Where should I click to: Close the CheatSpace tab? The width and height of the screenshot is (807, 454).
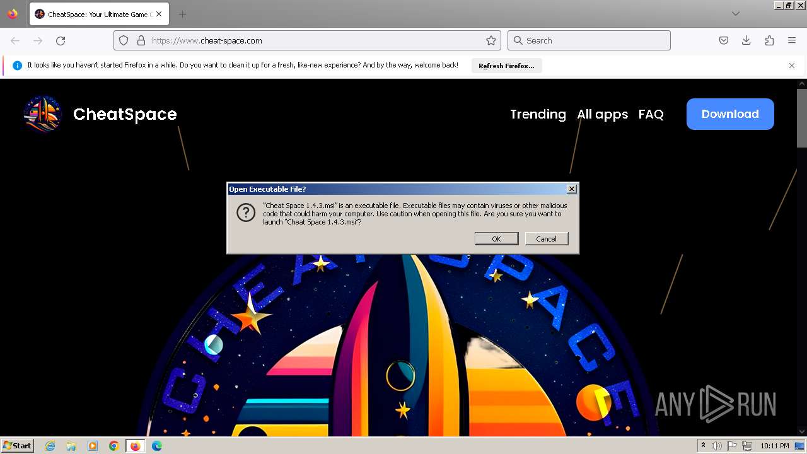[159, 14]
